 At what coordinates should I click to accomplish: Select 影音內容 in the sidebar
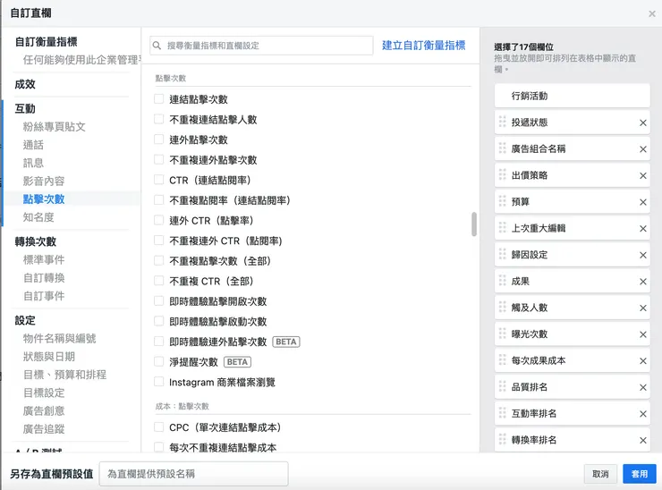pos(44,181)
